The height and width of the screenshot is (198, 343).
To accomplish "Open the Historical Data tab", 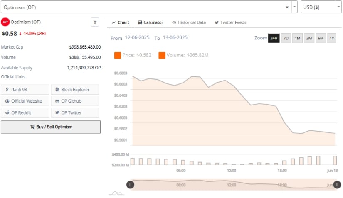I will coord(189,22).
